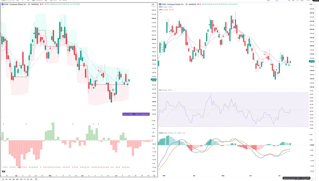This screenshot has width=319, height=181.
Task: Click the Ocs Ai Trader button
Action: click(x=128, y=114)
